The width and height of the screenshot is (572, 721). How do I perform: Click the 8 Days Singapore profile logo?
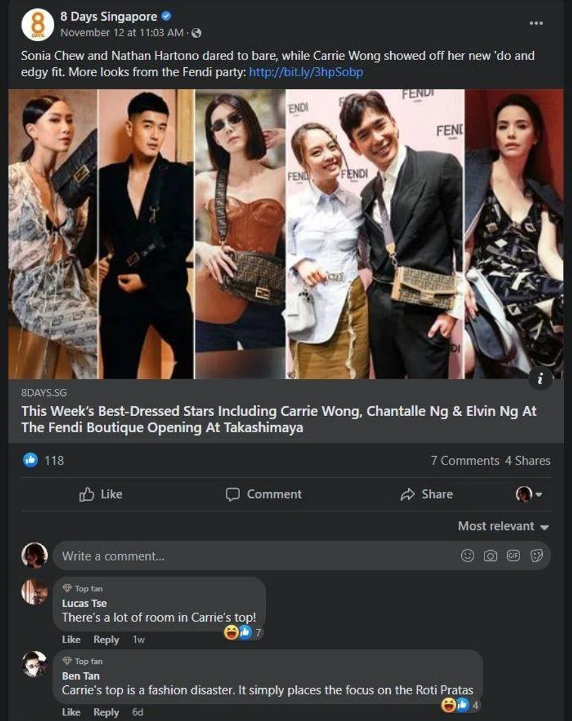pyautogui.click(x=38, y=25)
